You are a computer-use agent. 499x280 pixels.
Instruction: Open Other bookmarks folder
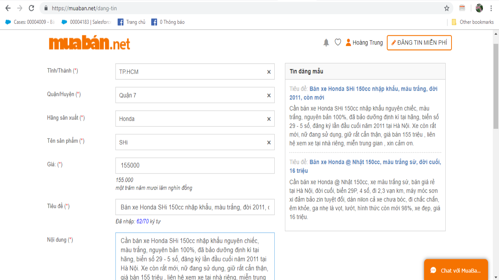473,22
